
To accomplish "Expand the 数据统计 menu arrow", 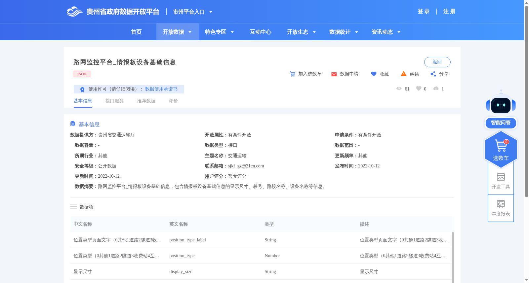I will point(356,32).
